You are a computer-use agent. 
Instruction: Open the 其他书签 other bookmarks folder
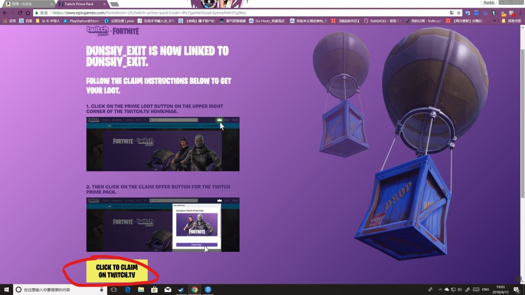(x=511, y=21)
